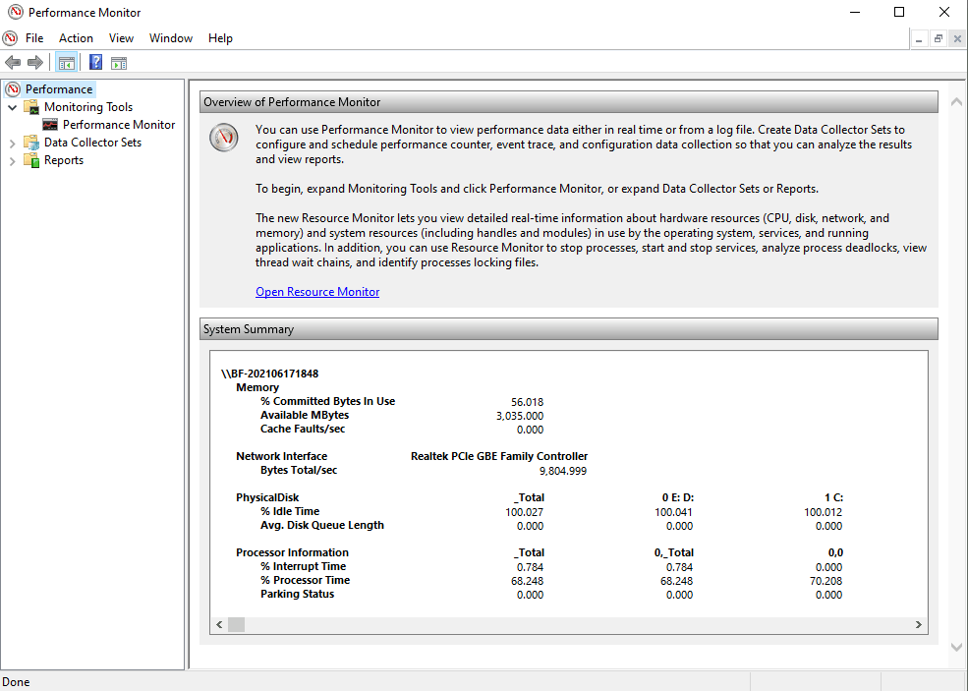Open the File menu
968x691 pixels.
(35, 37)
